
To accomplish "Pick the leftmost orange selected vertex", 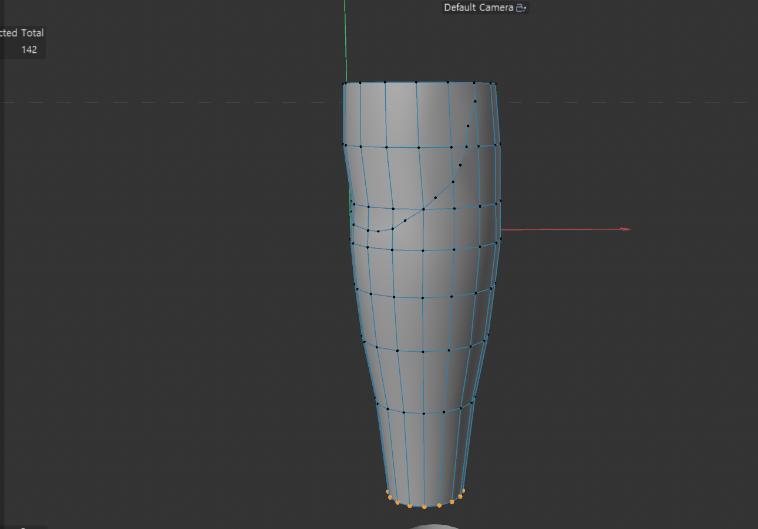I will pos(388,491).
